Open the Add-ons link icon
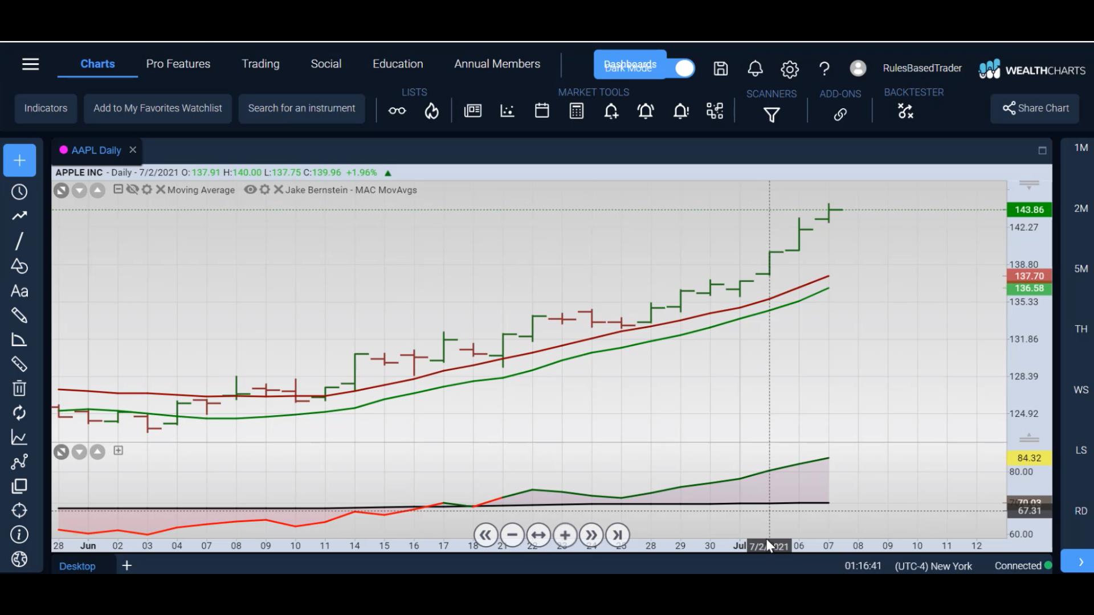The height and width of the screenshot is (615, 1094). point(840,114)
